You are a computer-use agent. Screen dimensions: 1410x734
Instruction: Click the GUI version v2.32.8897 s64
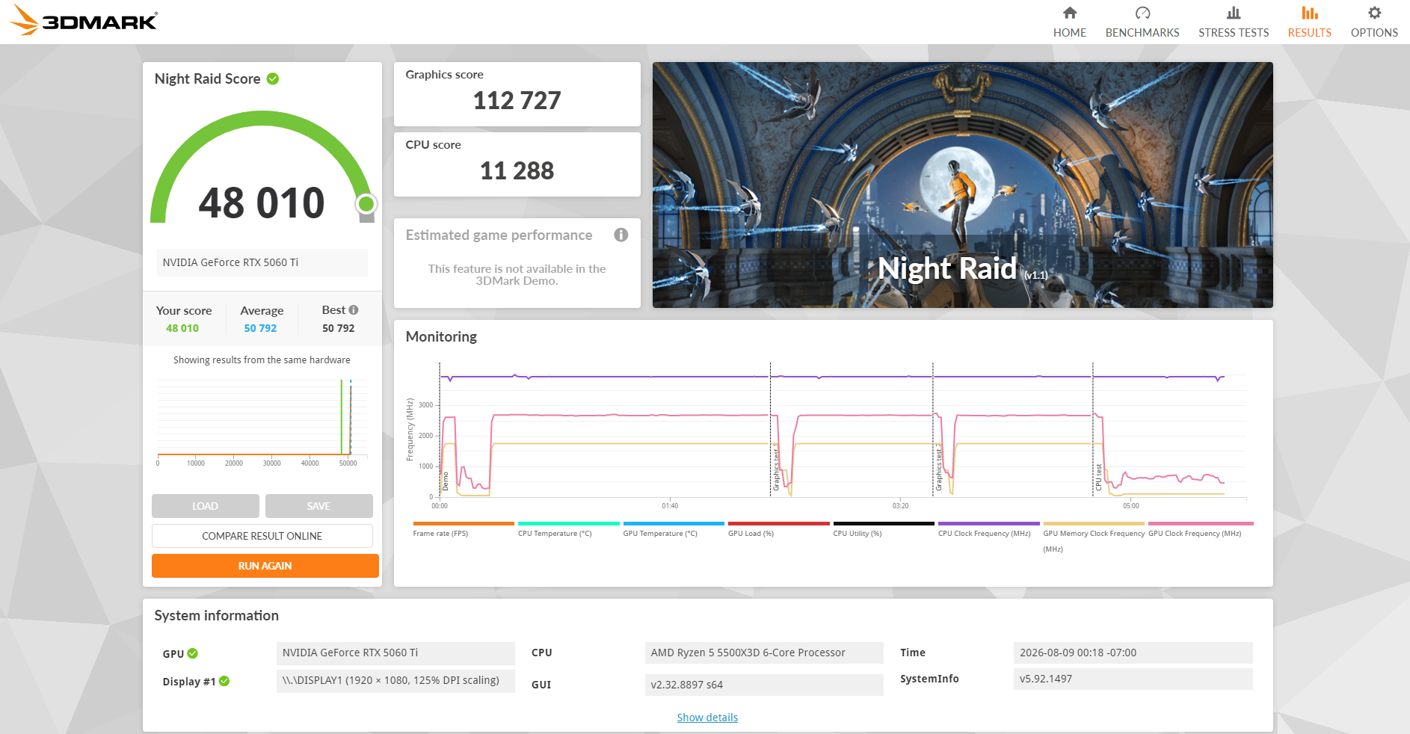764,685
